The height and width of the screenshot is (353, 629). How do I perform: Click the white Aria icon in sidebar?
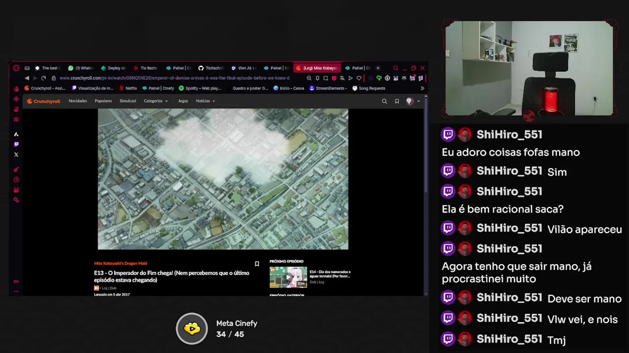(16, 134)
